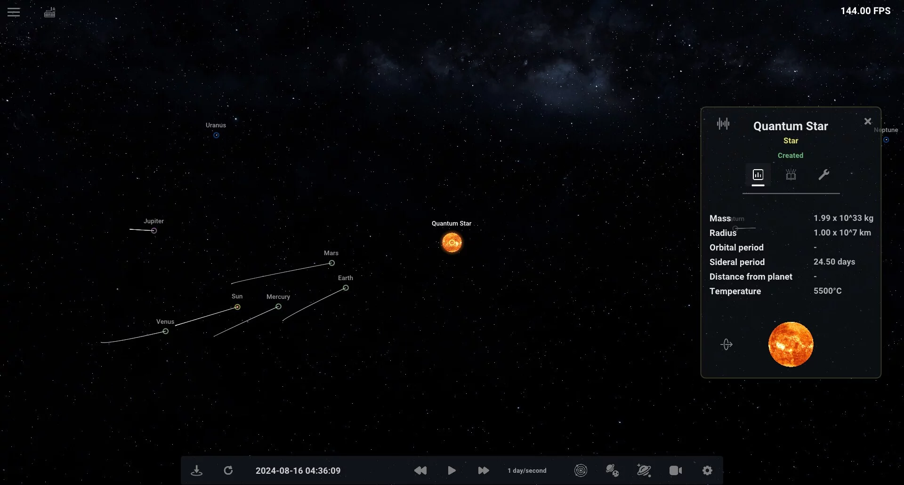Select the Earth marker
This screenshot has width=904, height=485.
[346, 288]
